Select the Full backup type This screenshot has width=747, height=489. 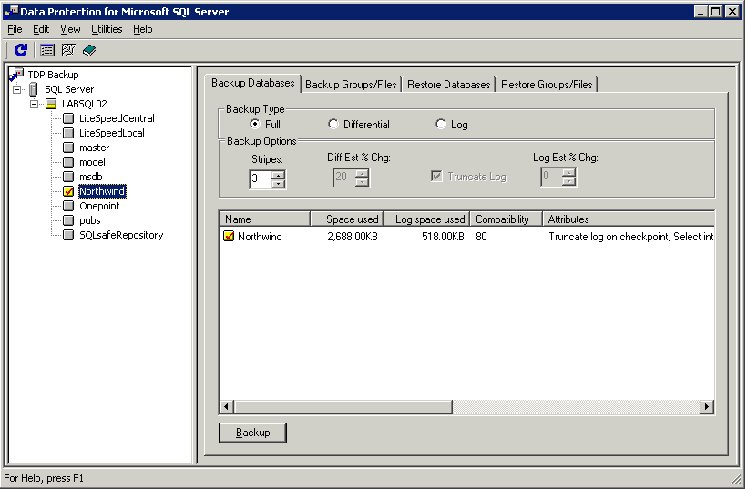pyautogui.click(x=255, y=124)
